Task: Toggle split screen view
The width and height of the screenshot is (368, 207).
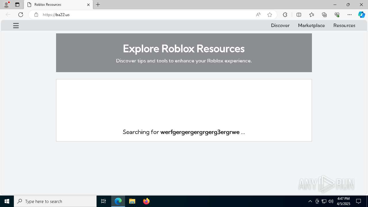Action: click(x=299, y=15)
